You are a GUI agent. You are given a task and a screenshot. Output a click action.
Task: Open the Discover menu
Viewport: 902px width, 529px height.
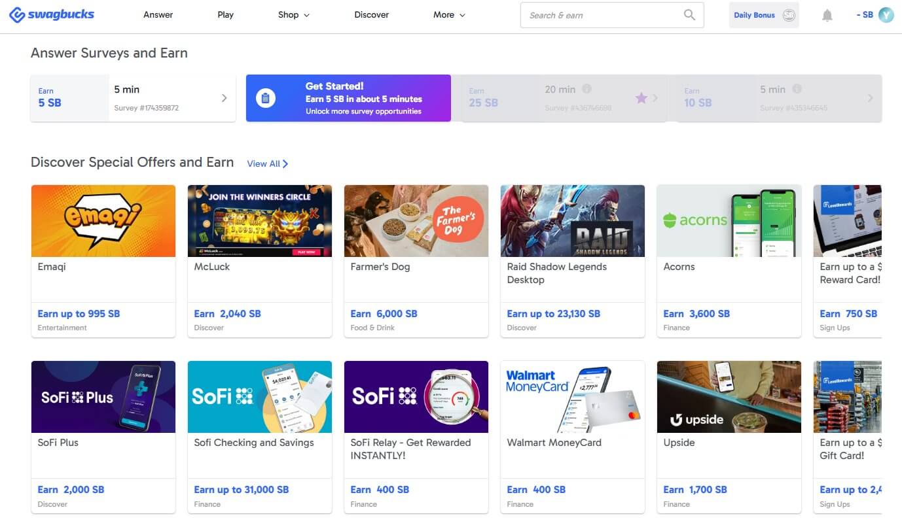coord(372,14)
